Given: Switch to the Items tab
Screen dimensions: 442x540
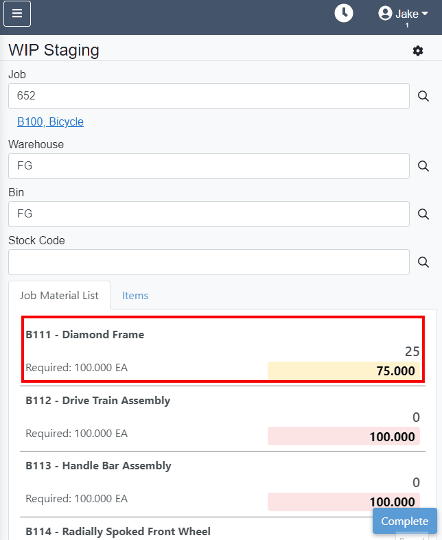Looking at the screenshot, I should [x=135, y=296].
